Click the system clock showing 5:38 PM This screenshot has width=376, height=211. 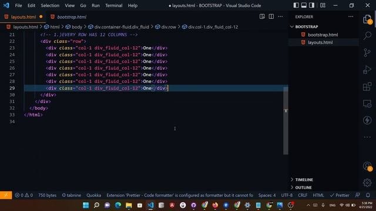(366, 205)
